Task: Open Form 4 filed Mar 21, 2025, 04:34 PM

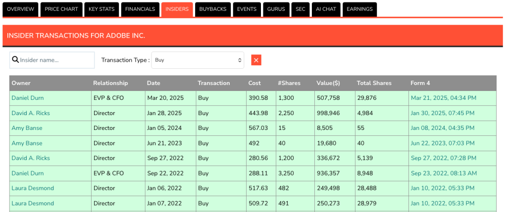Action: [443, 98]
